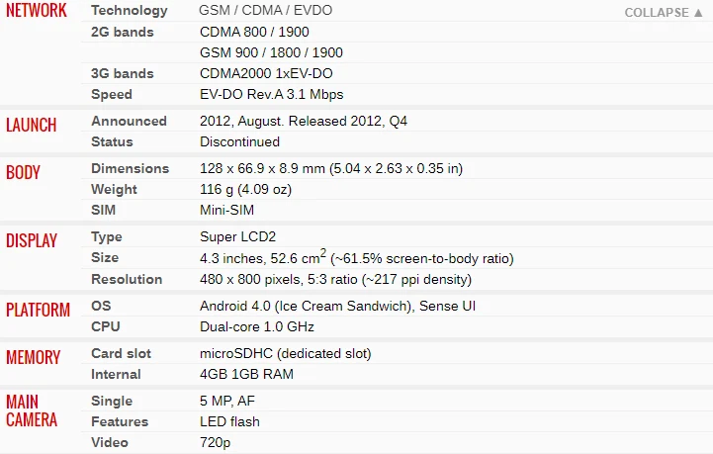Click the Status label under Launch
The width and height of the screenshot is (713, 454).
click(x=112, y=141)
